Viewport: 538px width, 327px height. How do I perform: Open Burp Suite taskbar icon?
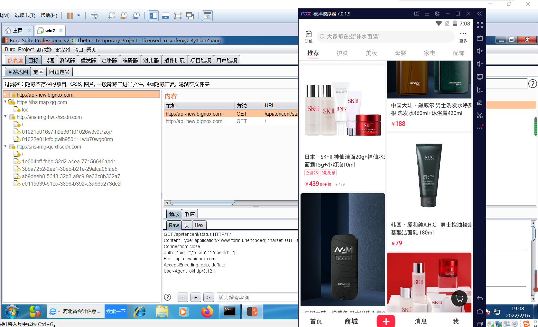[x=252, y=312]
